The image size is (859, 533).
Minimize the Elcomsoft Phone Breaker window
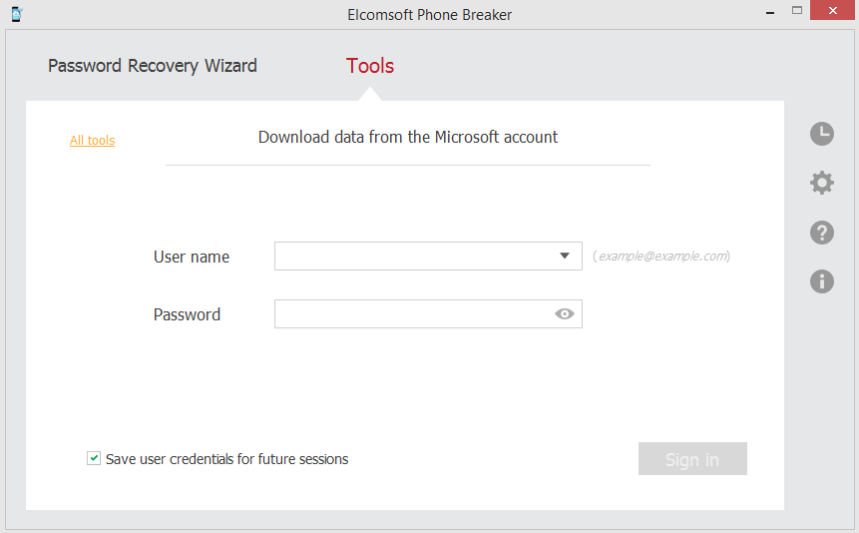tap(770, 11)
